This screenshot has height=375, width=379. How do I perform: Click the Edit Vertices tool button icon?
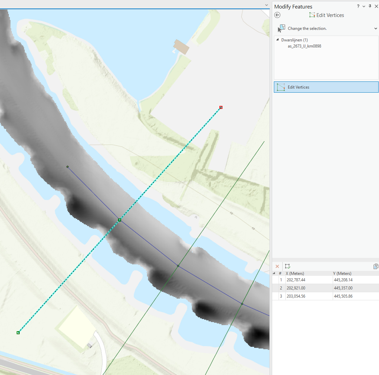point(281,87)
